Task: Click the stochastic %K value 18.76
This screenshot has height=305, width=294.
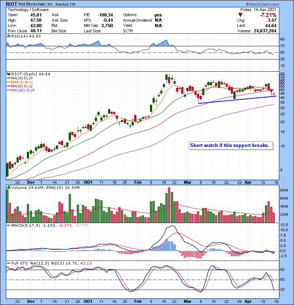Action: pos(71,263)
